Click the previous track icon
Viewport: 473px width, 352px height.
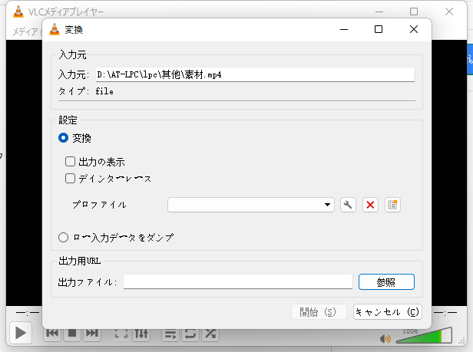pyautogui.click(x=52, y=334)
